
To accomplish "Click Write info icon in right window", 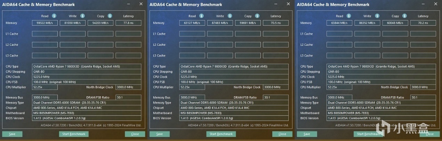I will (x=377, y=16).
